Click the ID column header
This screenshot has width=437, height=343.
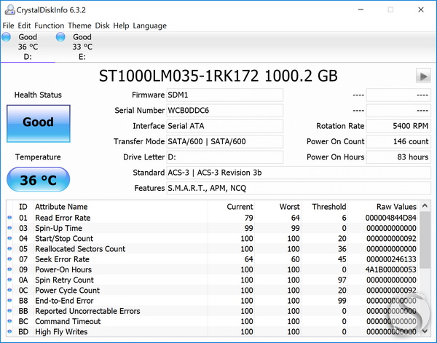pos(23,207)
